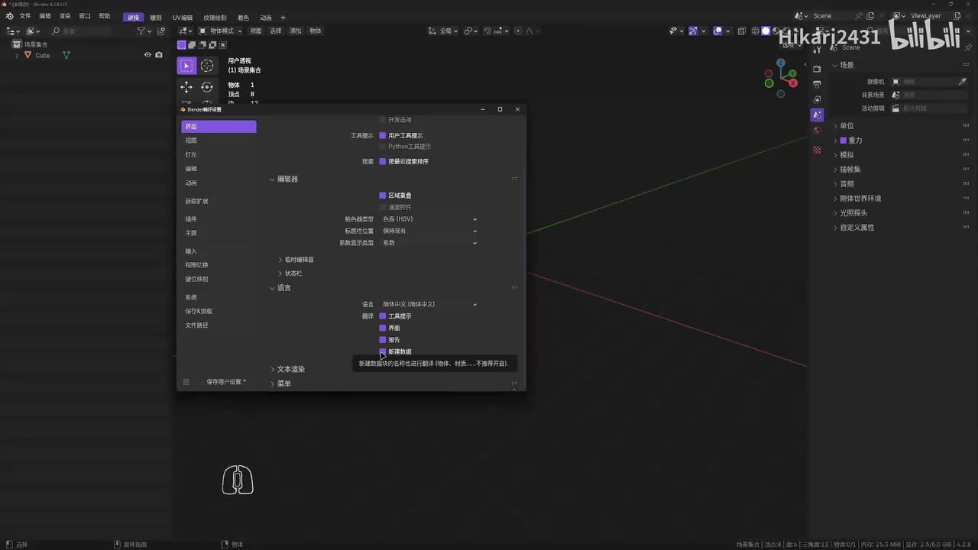
Task: Toggle the viewport overlays button
Action: [717, 31]
